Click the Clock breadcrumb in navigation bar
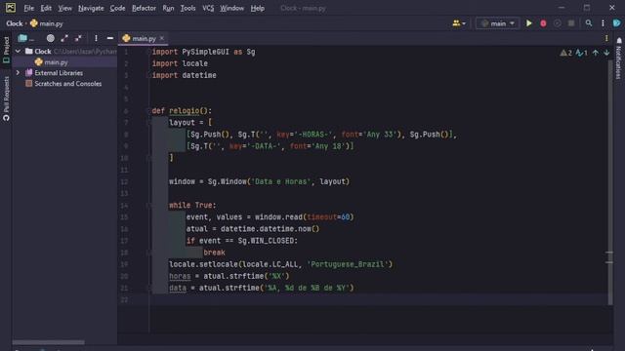This screenshot has height=351, width=625. (x=15, y=23)
